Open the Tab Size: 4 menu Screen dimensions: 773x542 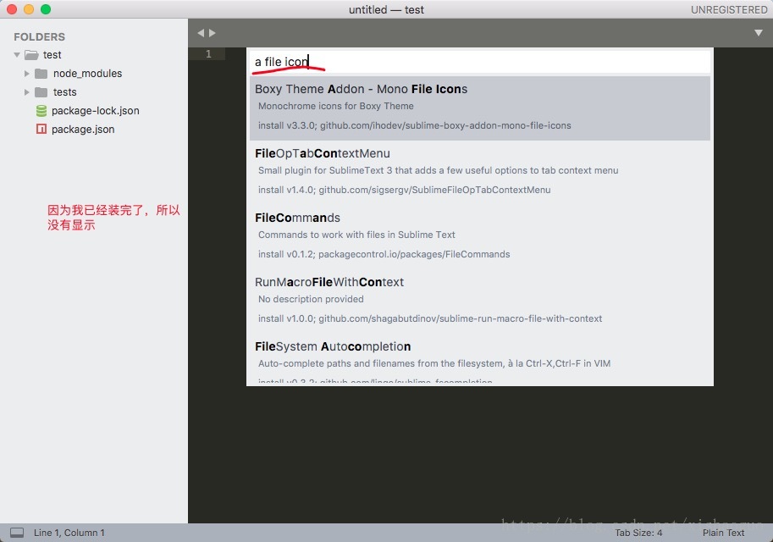(638, 533)
